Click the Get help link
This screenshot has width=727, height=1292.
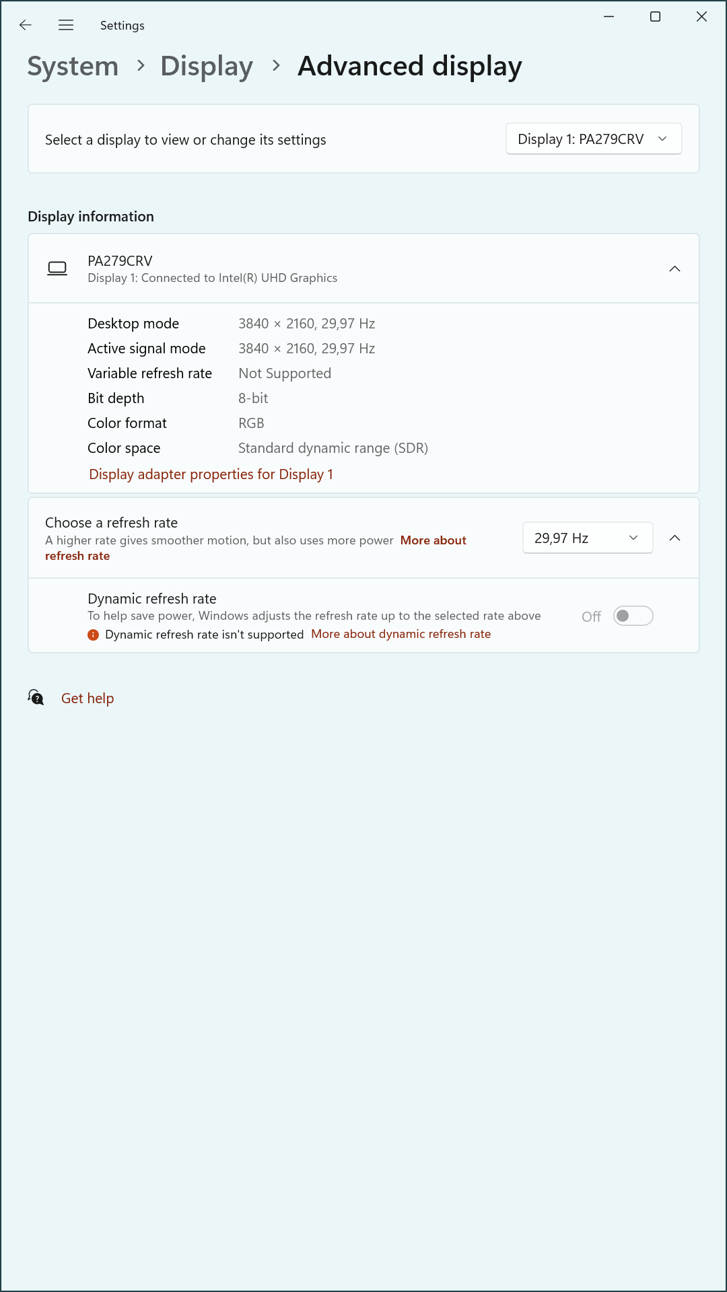(88, 698)
